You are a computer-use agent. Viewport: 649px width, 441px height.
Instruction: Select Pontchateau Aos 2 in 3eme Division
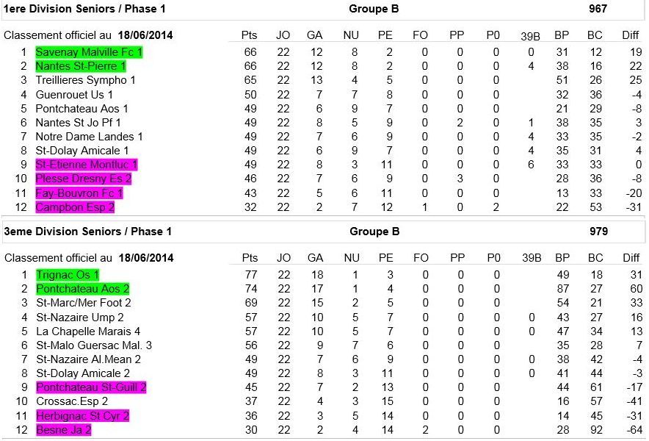82,289
